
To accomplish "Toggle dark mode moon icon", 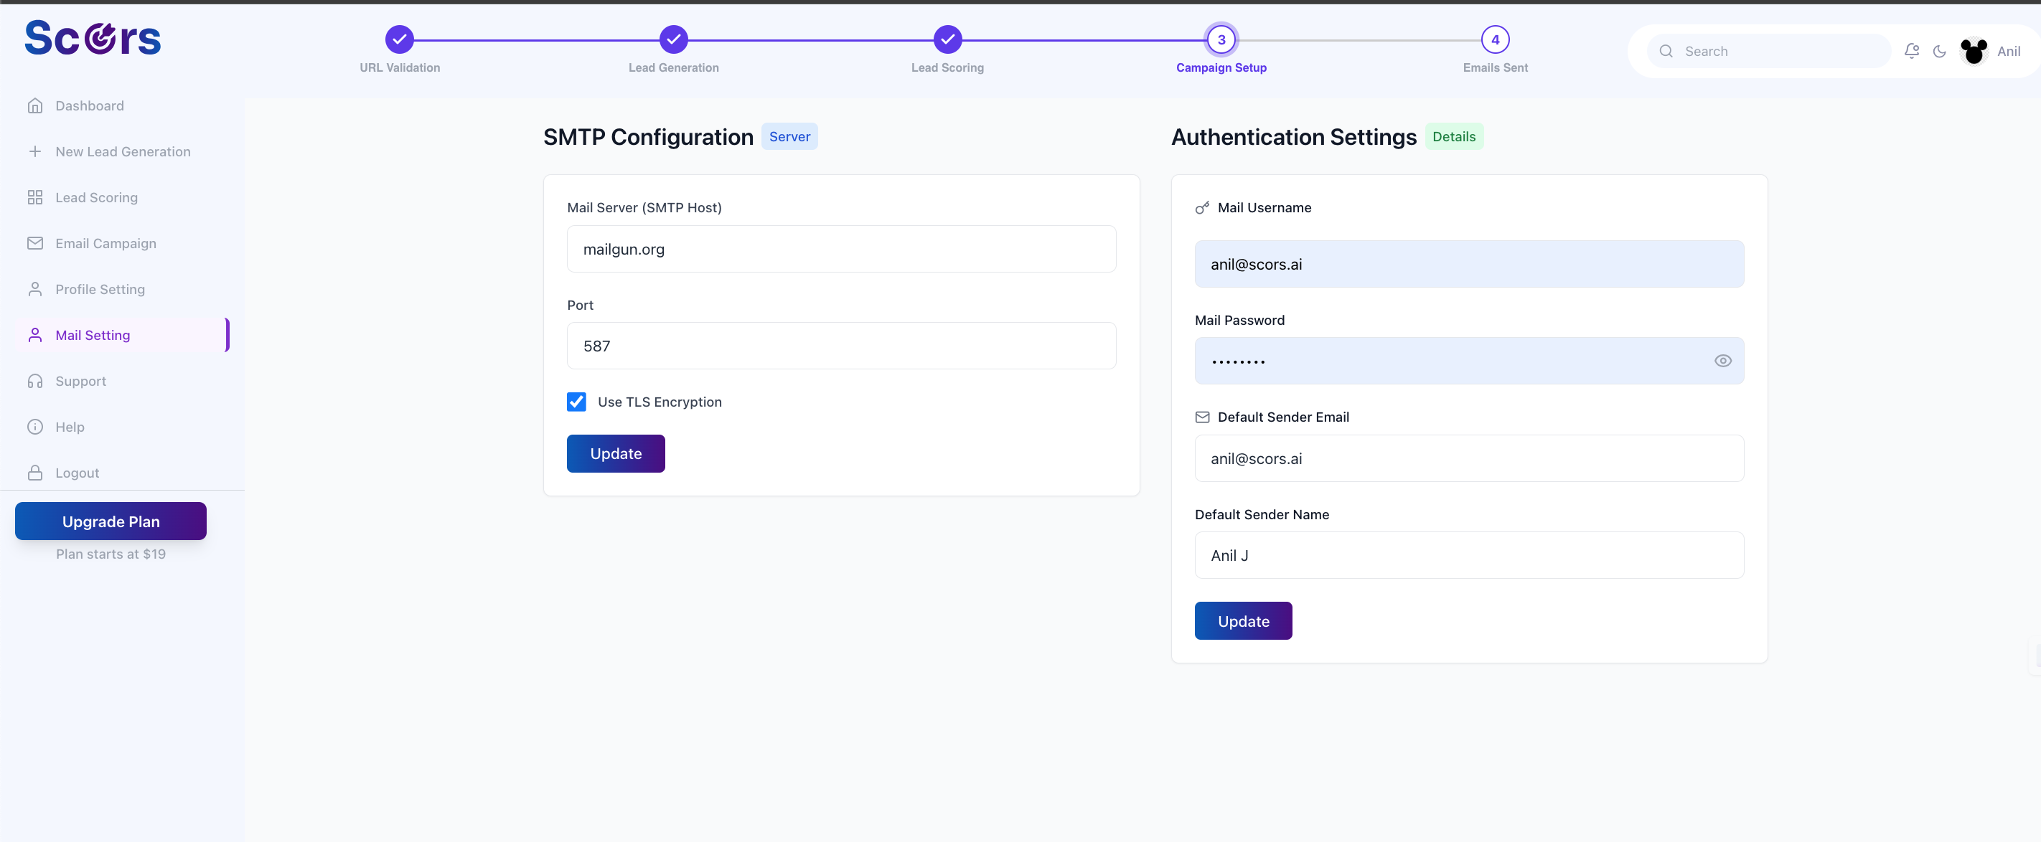I will tap(1940, 52).
